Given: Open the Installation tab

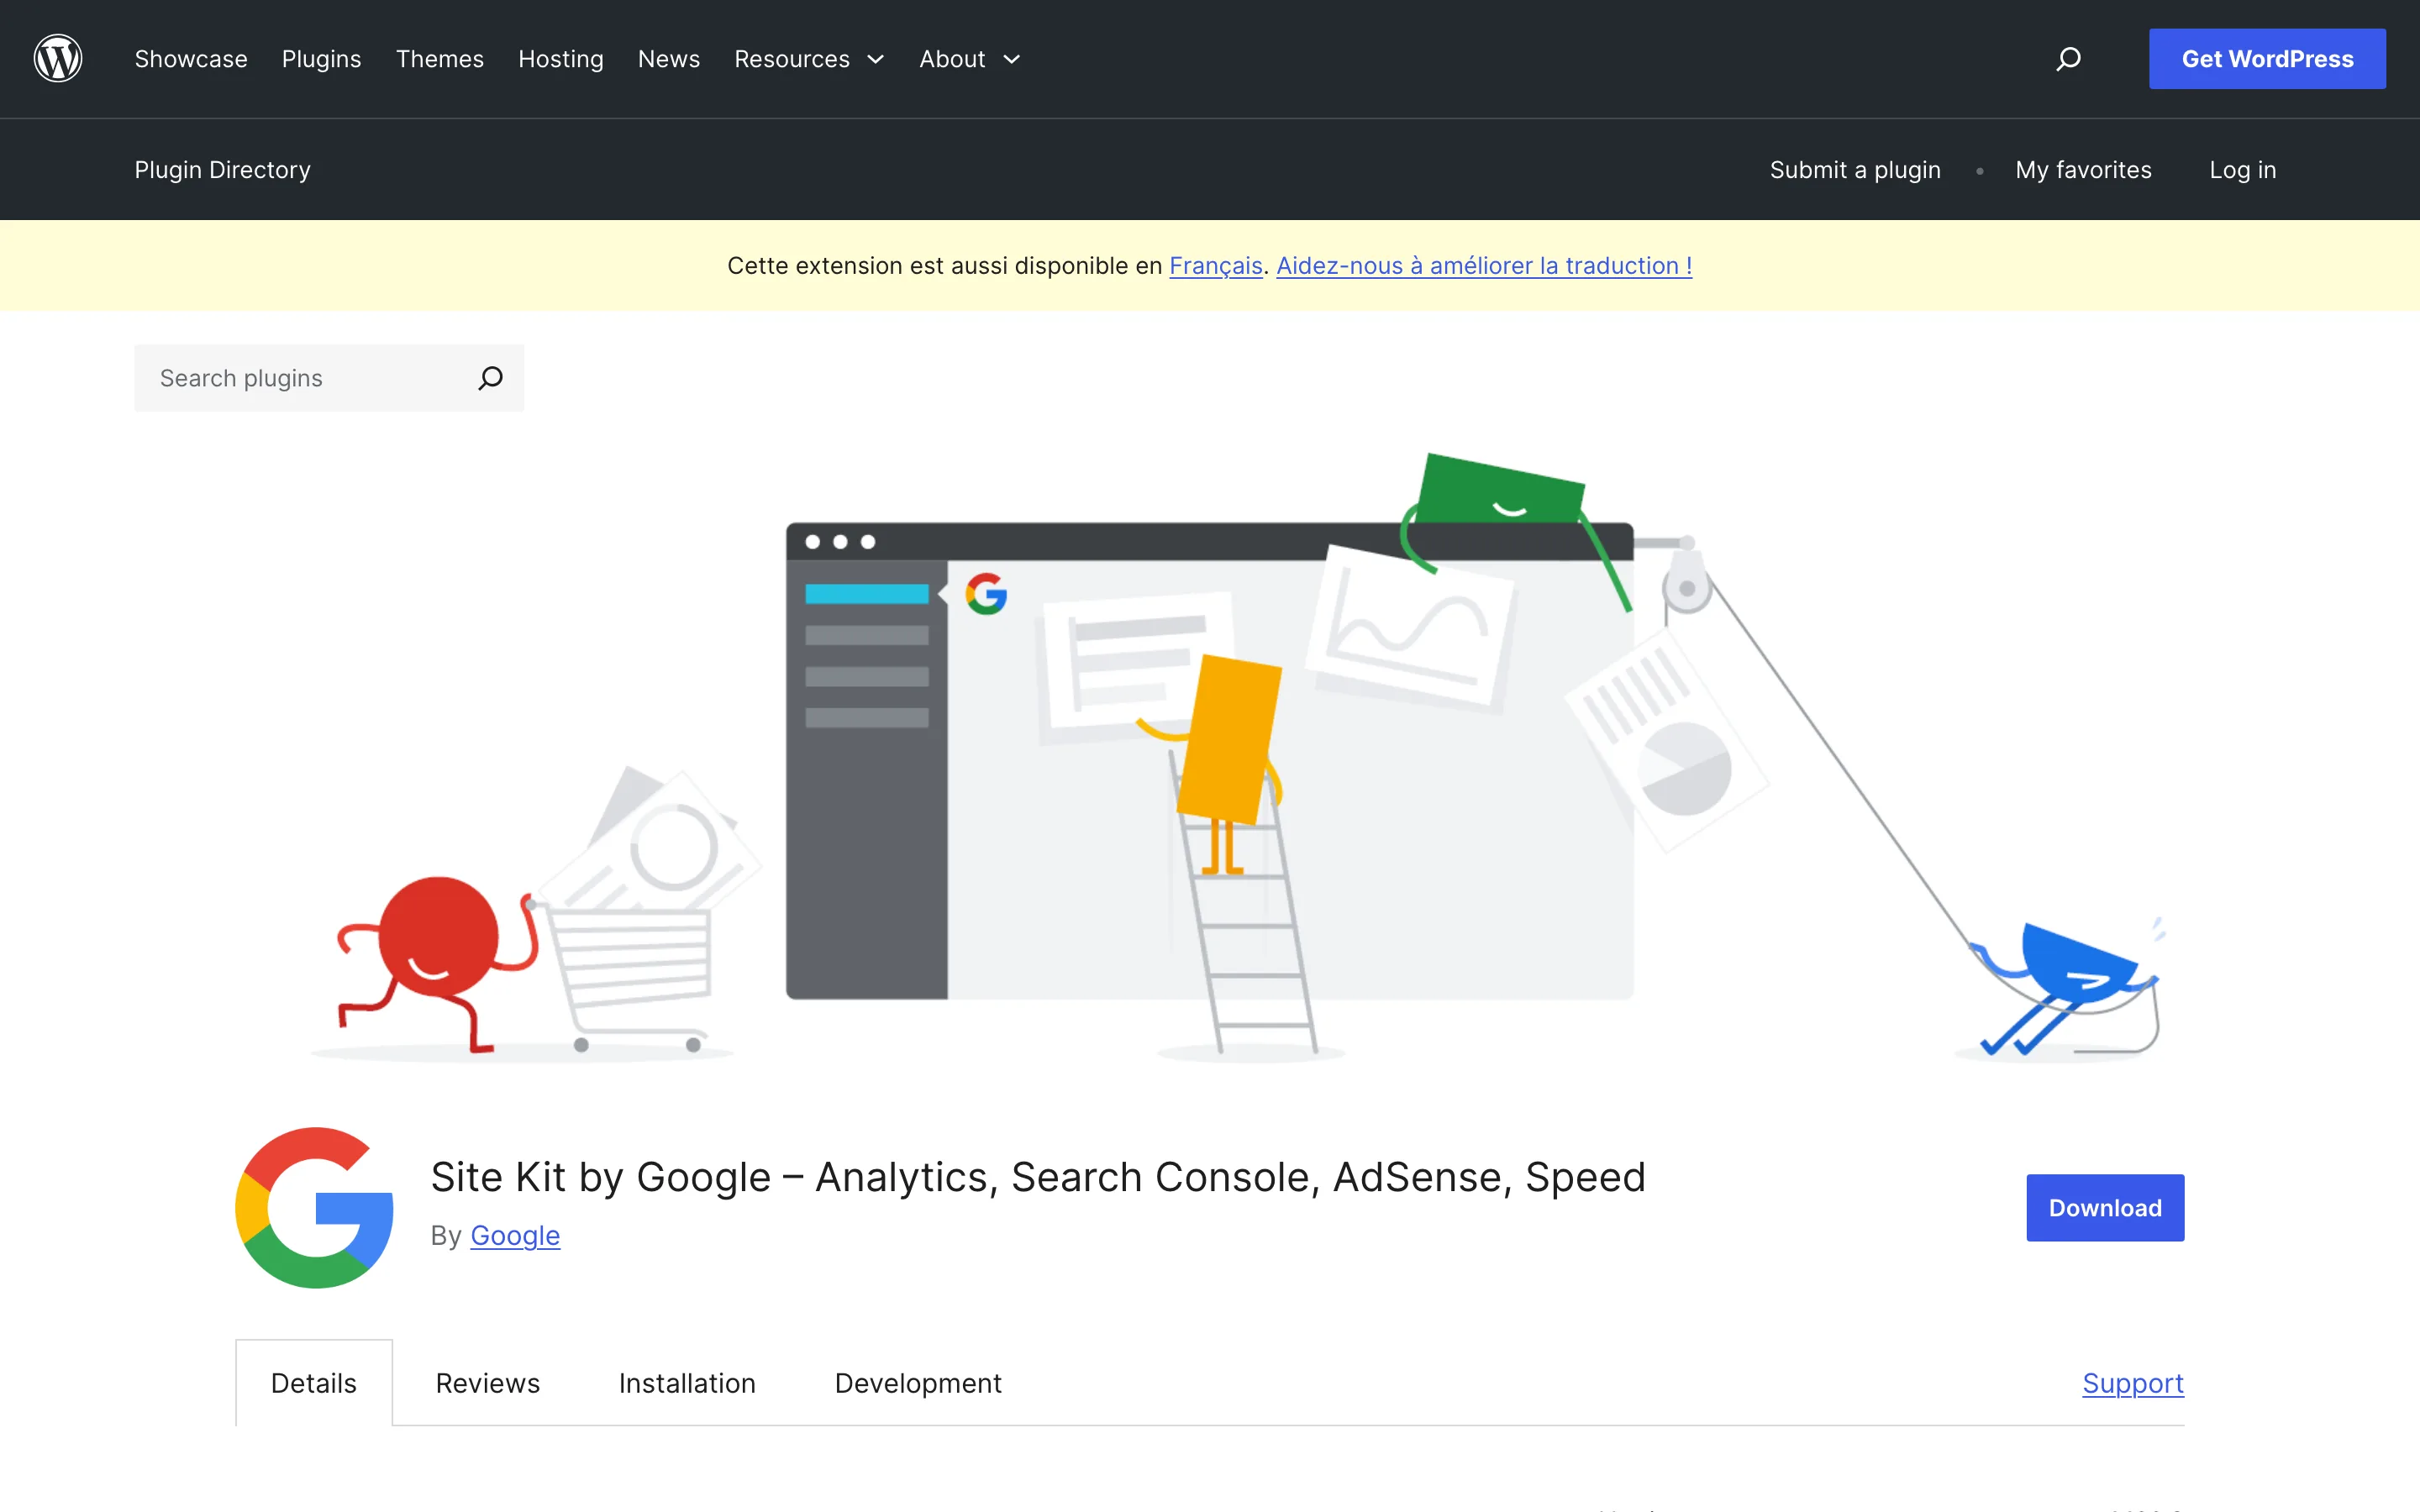Looking at the screenshot, I should (687, 1383).
